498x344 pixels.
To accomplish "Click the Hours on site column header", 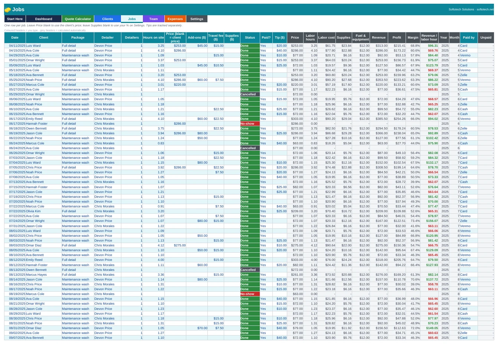I will point(154,37).
